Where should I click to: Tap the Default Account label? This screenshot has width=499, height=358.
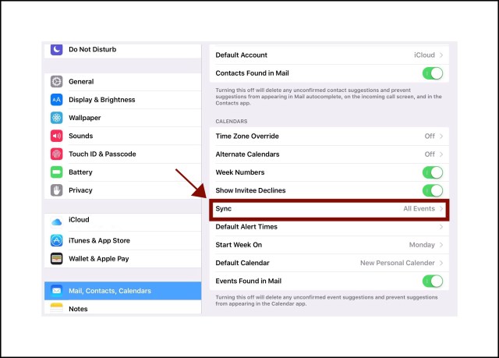pyautogui.click(x=241, y=55)
